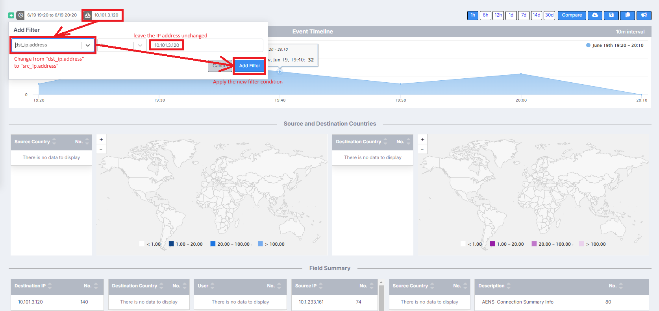Click 'AENS: Connection Summary Info' description row

[562, 302]
